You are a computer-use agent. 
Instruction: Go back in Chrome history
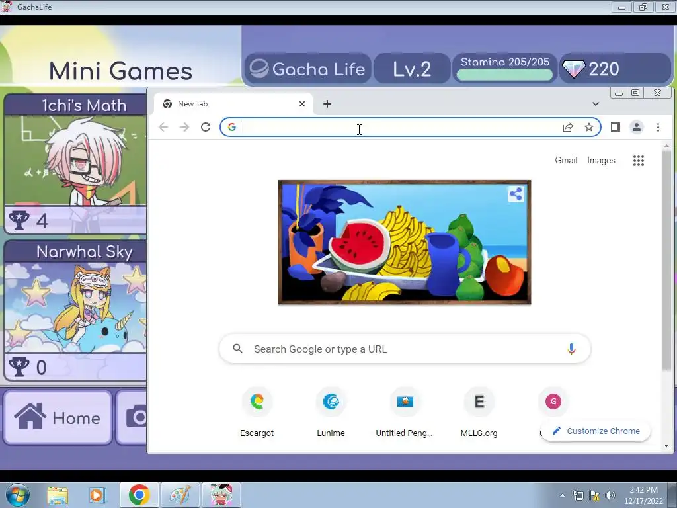click(163, 127)
